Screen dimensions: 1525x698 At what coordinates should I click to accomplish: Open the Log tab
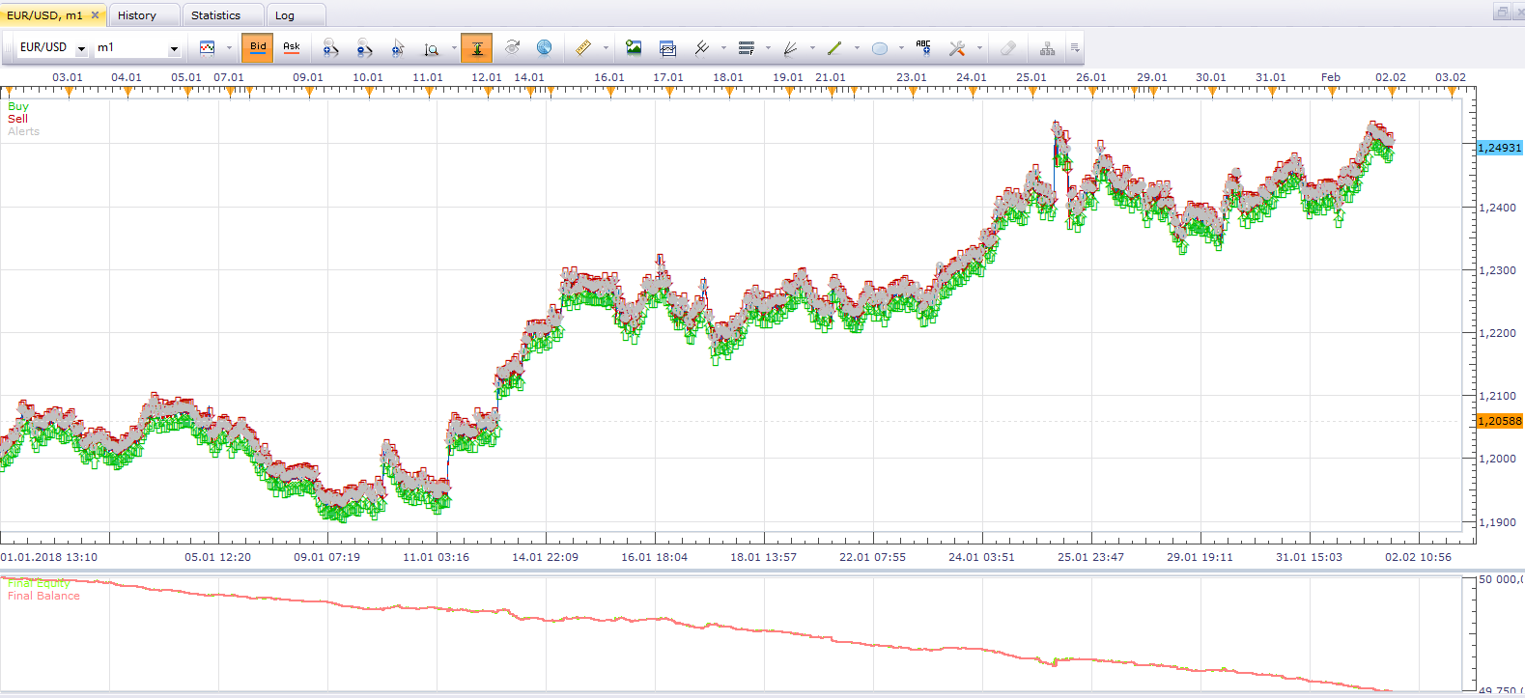[285, 15]
